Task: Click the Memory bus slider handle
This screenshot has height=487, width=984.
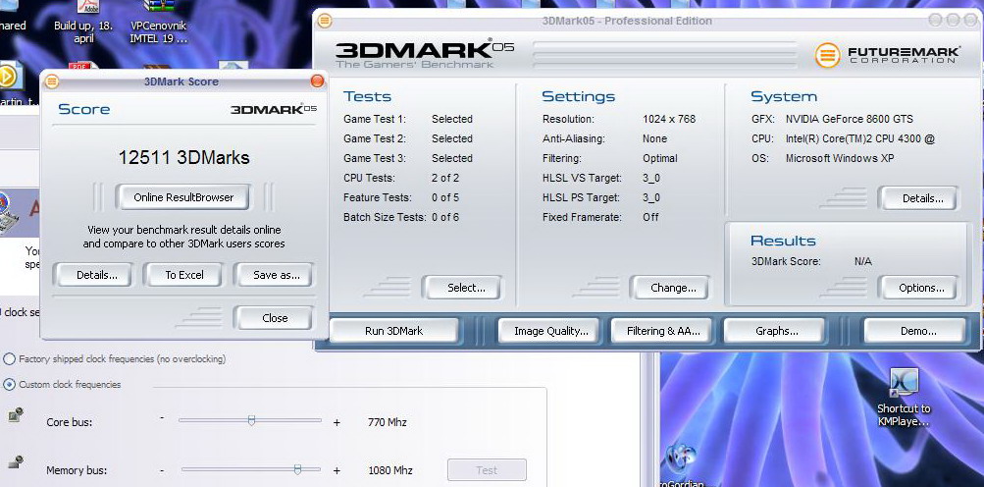Action: coord(297,468)
